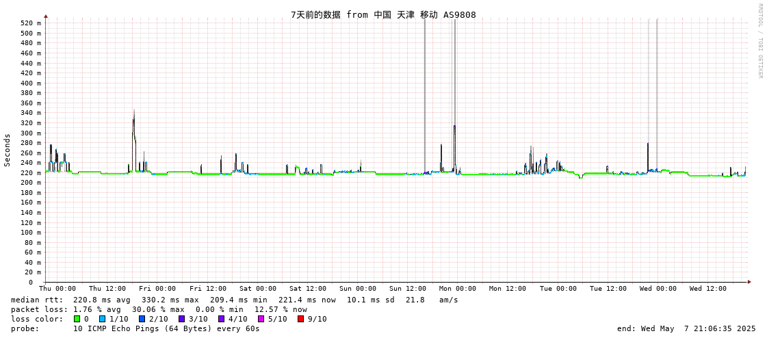Click the '520 m' y-axis label
Image resolution: width=767 pixels, height=338 pixels.
[31, 23]
